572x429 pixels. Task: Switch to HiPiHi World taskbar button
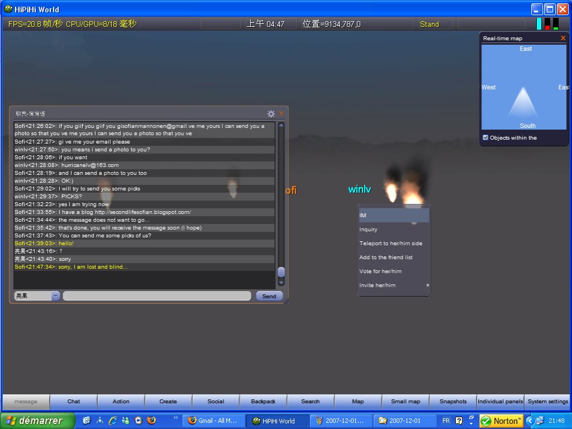277,421
